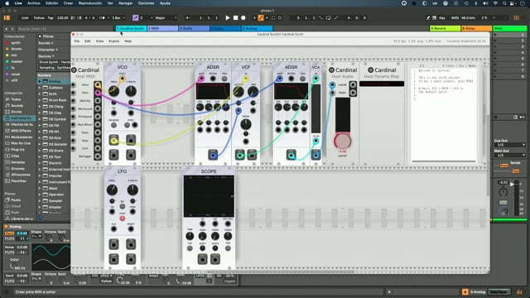
Task: Open the Edit menu in Cardinal window
Action: click(x=88, y=41)
